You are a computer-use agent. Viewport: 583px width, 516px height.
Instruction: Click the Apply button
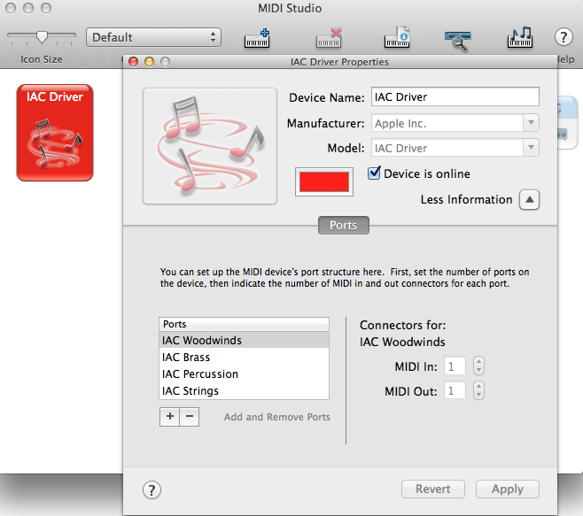pyautogui.click(x=508, y=489)
